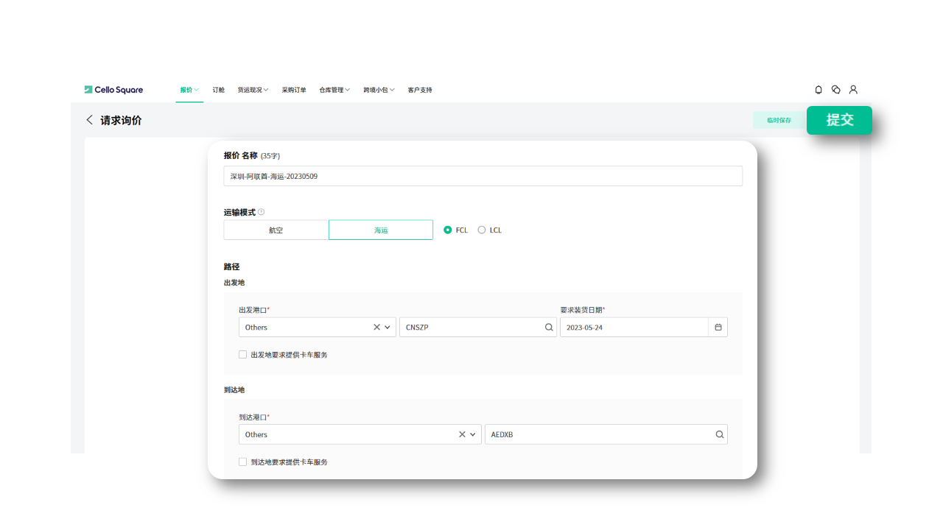Click the search icon in AEDXB field
The height and width of the screenshot is (530, 943).
click(x=720, y=435)
